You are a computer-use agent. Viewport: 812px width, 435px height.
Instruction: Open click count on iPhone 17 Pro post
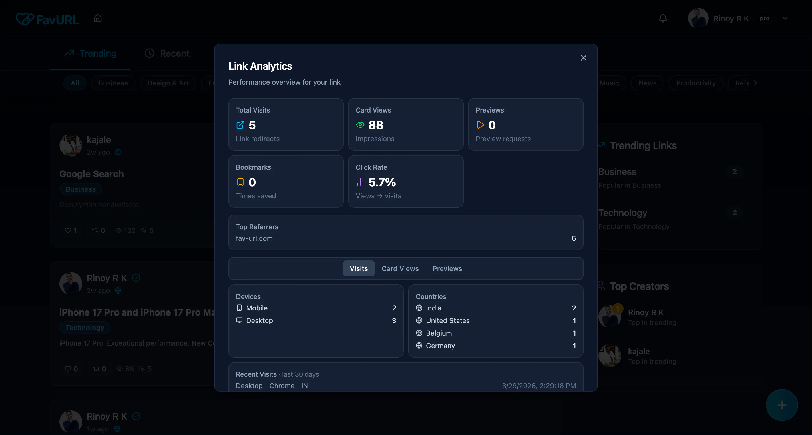[x=146, y=369]
